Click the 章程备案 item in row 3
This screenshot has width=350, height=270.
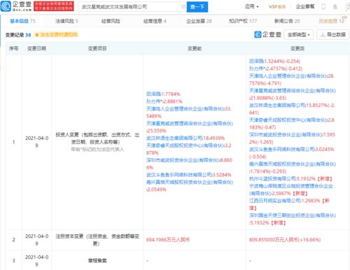tap(97, 260)
